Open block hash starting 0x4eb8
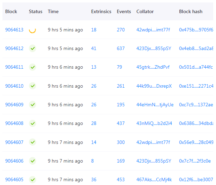Viewport: 216px width, 185px height. tap(196, 48)
